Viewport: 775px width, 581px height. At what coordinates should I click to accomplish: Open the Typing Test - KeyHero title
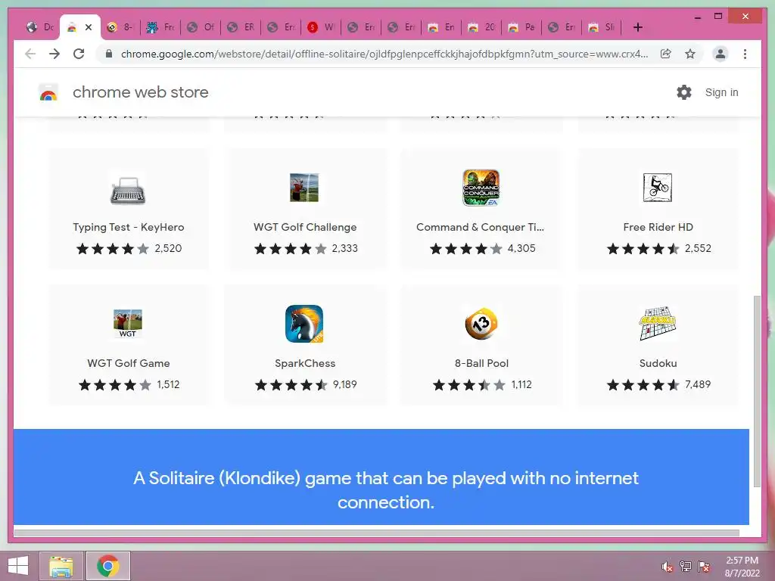point(129,227)
